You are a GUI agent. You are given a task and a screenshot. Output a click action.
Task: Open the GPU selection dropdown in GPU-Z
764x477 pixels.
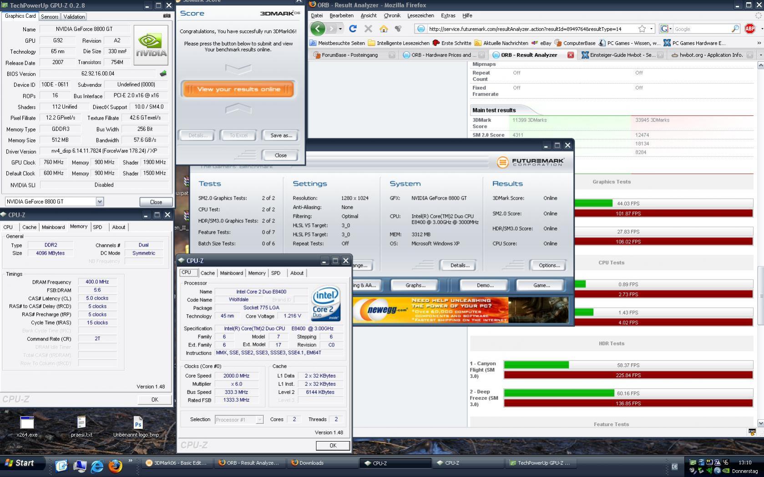click(100, 201)
